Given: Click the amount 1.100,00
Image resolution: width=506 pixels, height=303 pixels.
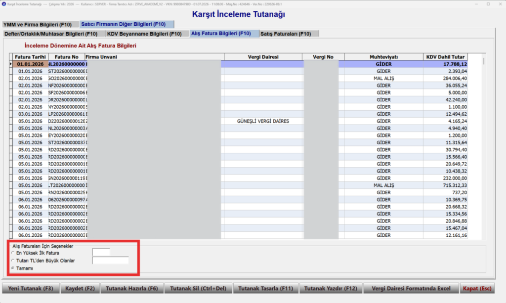Looking at the screenshot, I should coord(445,107).
